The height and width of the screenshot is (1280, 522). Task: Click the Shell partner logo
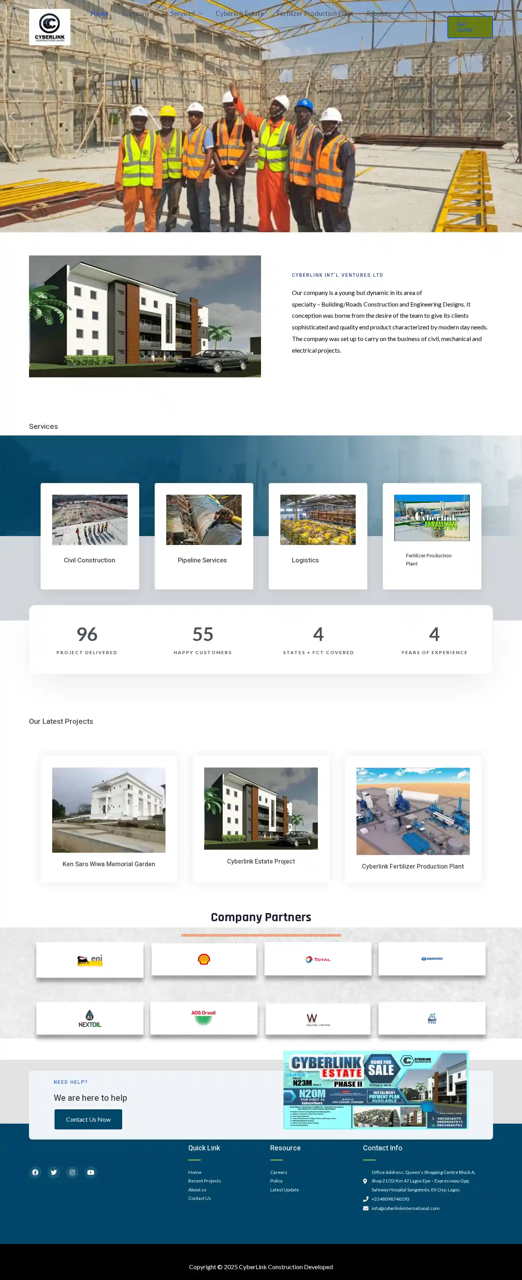pyautogui.click(x=204, y=959)
